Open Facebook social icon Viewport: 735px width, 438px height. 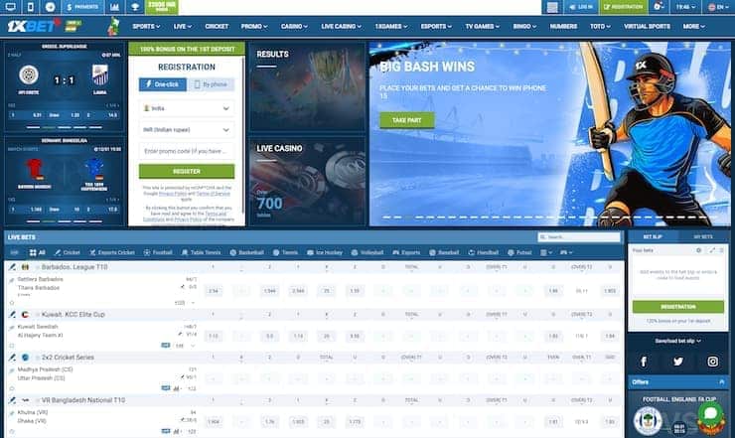coord(644,362)
